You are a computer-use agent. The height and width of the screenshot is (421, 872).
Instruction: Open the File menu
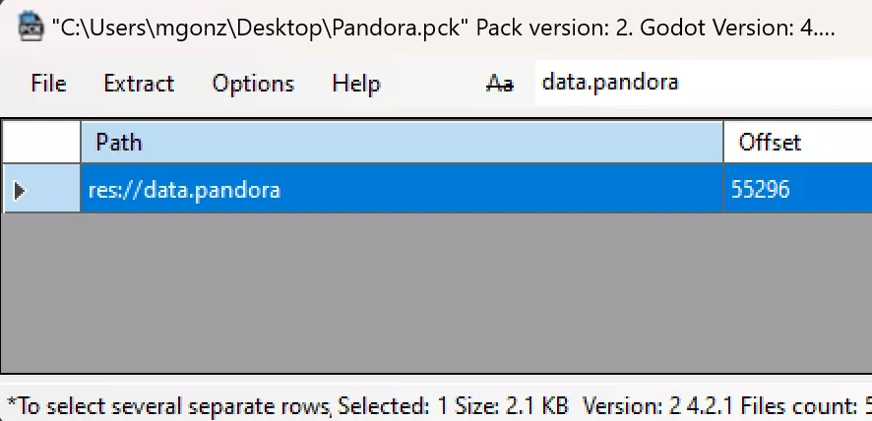tap(48, 84)
